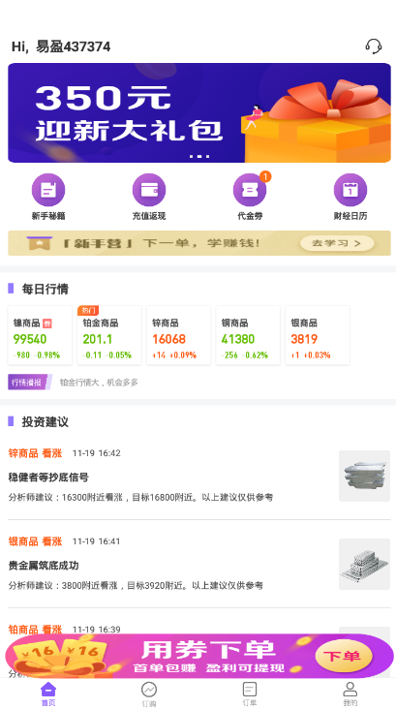
Task: Click the 16068 zinc price
Action: (169, 339)
